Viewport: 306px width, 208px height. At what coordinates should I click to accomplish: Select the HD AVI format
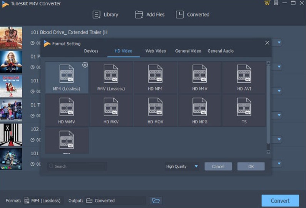point(244,77)
